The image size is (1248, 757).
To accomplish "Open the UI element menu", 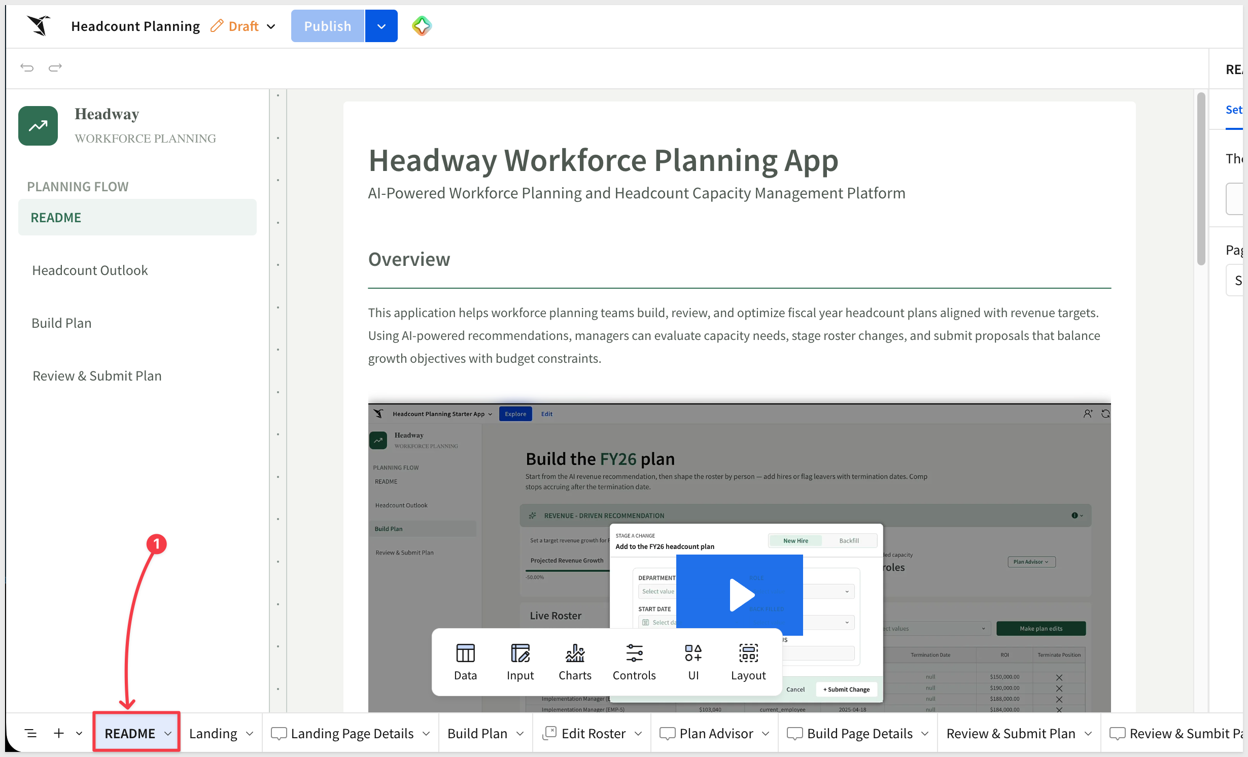I will coord(693,662).
